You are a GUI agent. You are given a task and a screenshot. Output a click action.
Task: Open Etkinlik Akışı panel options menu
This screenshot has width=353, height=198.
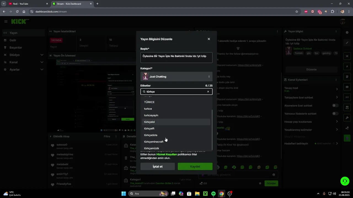[116, 136]
